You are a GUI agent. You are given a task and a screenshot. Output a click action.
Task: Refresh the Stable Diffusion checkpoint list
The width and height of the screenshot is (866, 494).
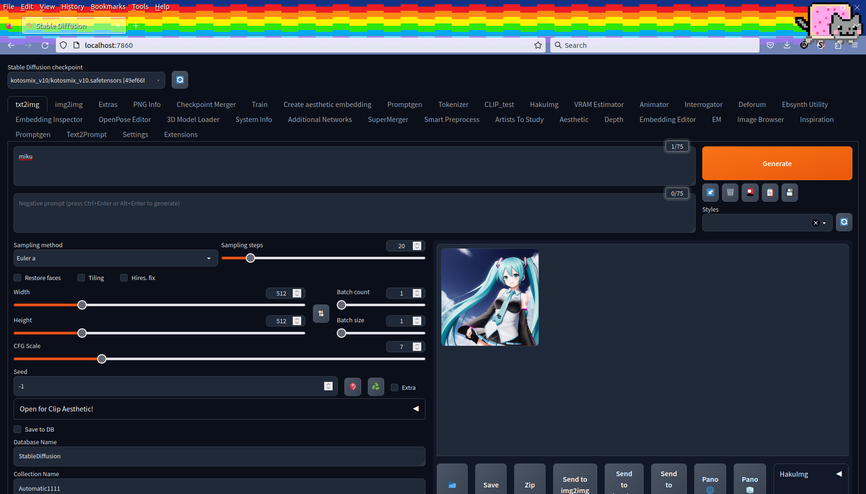[180, 80]
